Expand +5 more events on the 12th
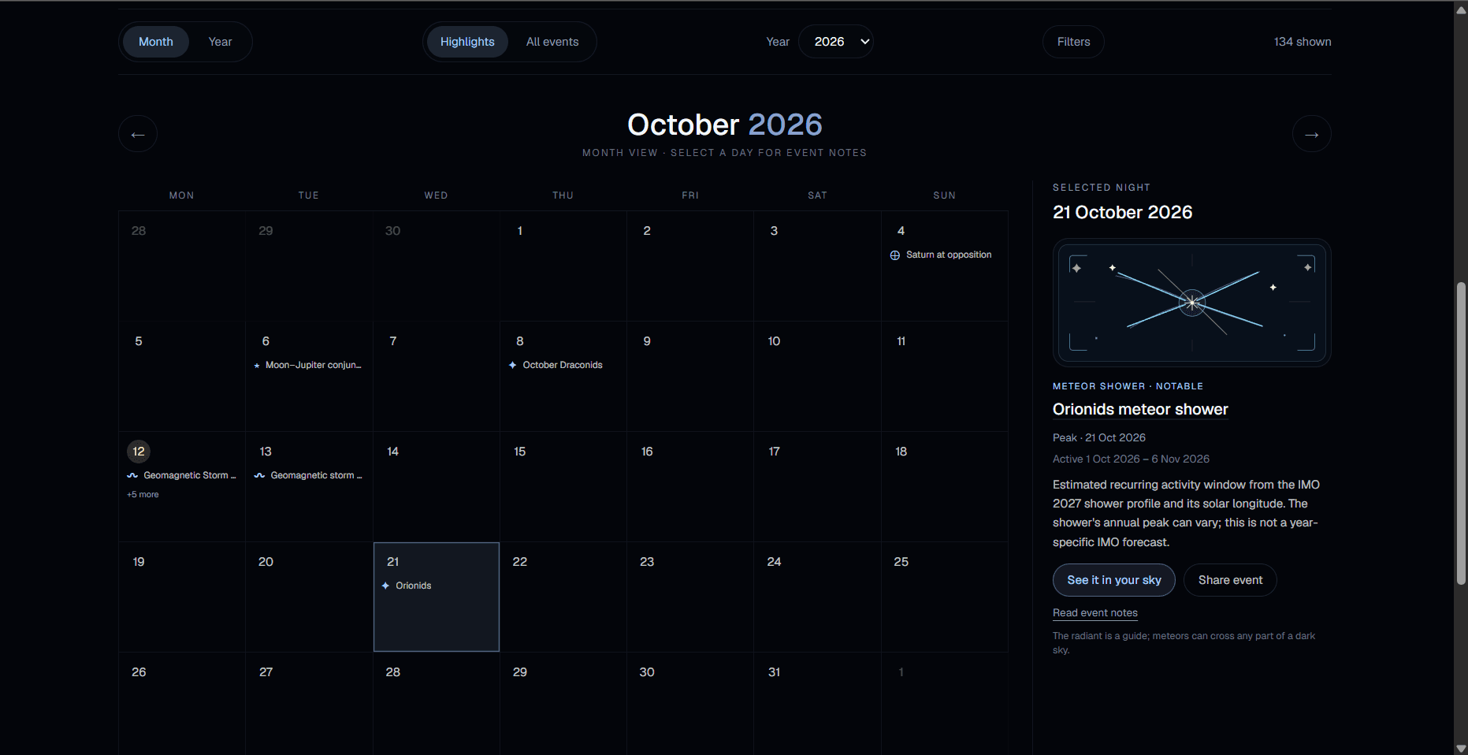Image resolution: width=1468 pixels, height=755 pixels. tap(143, 495)
